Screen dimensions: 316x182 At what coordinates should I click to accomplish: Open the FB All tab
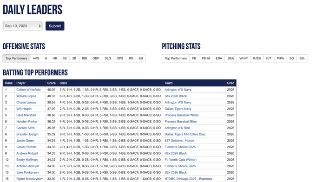click(x=206, y=58)
